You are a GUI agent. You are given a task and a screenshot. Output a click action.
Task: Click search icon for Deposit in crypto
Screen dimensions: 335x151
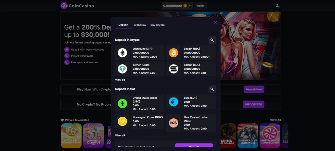(x=212, y=40)
